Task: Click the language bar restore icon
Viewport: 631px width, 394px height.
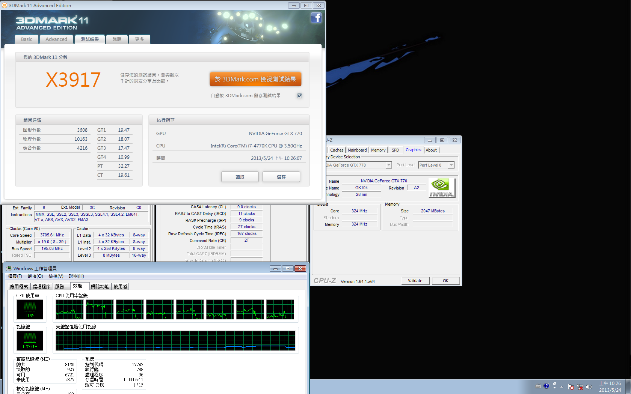Action: click(554, 383)
